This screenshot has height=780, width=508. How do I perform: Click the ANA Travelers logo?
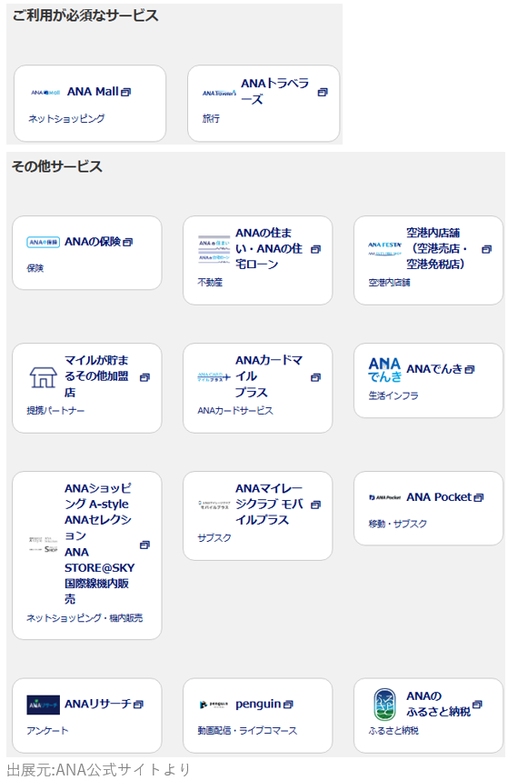219,93
